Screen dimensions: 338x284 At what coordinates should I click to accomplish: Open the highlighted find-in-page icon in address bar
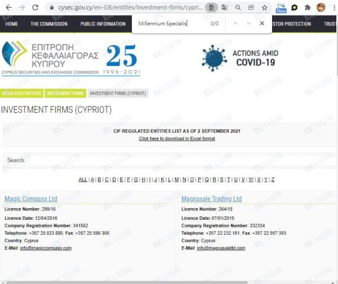(x=211, y=8)
